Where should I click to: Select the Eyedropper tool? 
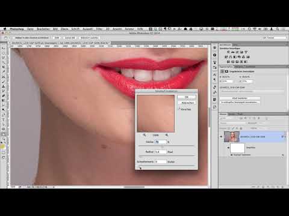coord(4,71)
